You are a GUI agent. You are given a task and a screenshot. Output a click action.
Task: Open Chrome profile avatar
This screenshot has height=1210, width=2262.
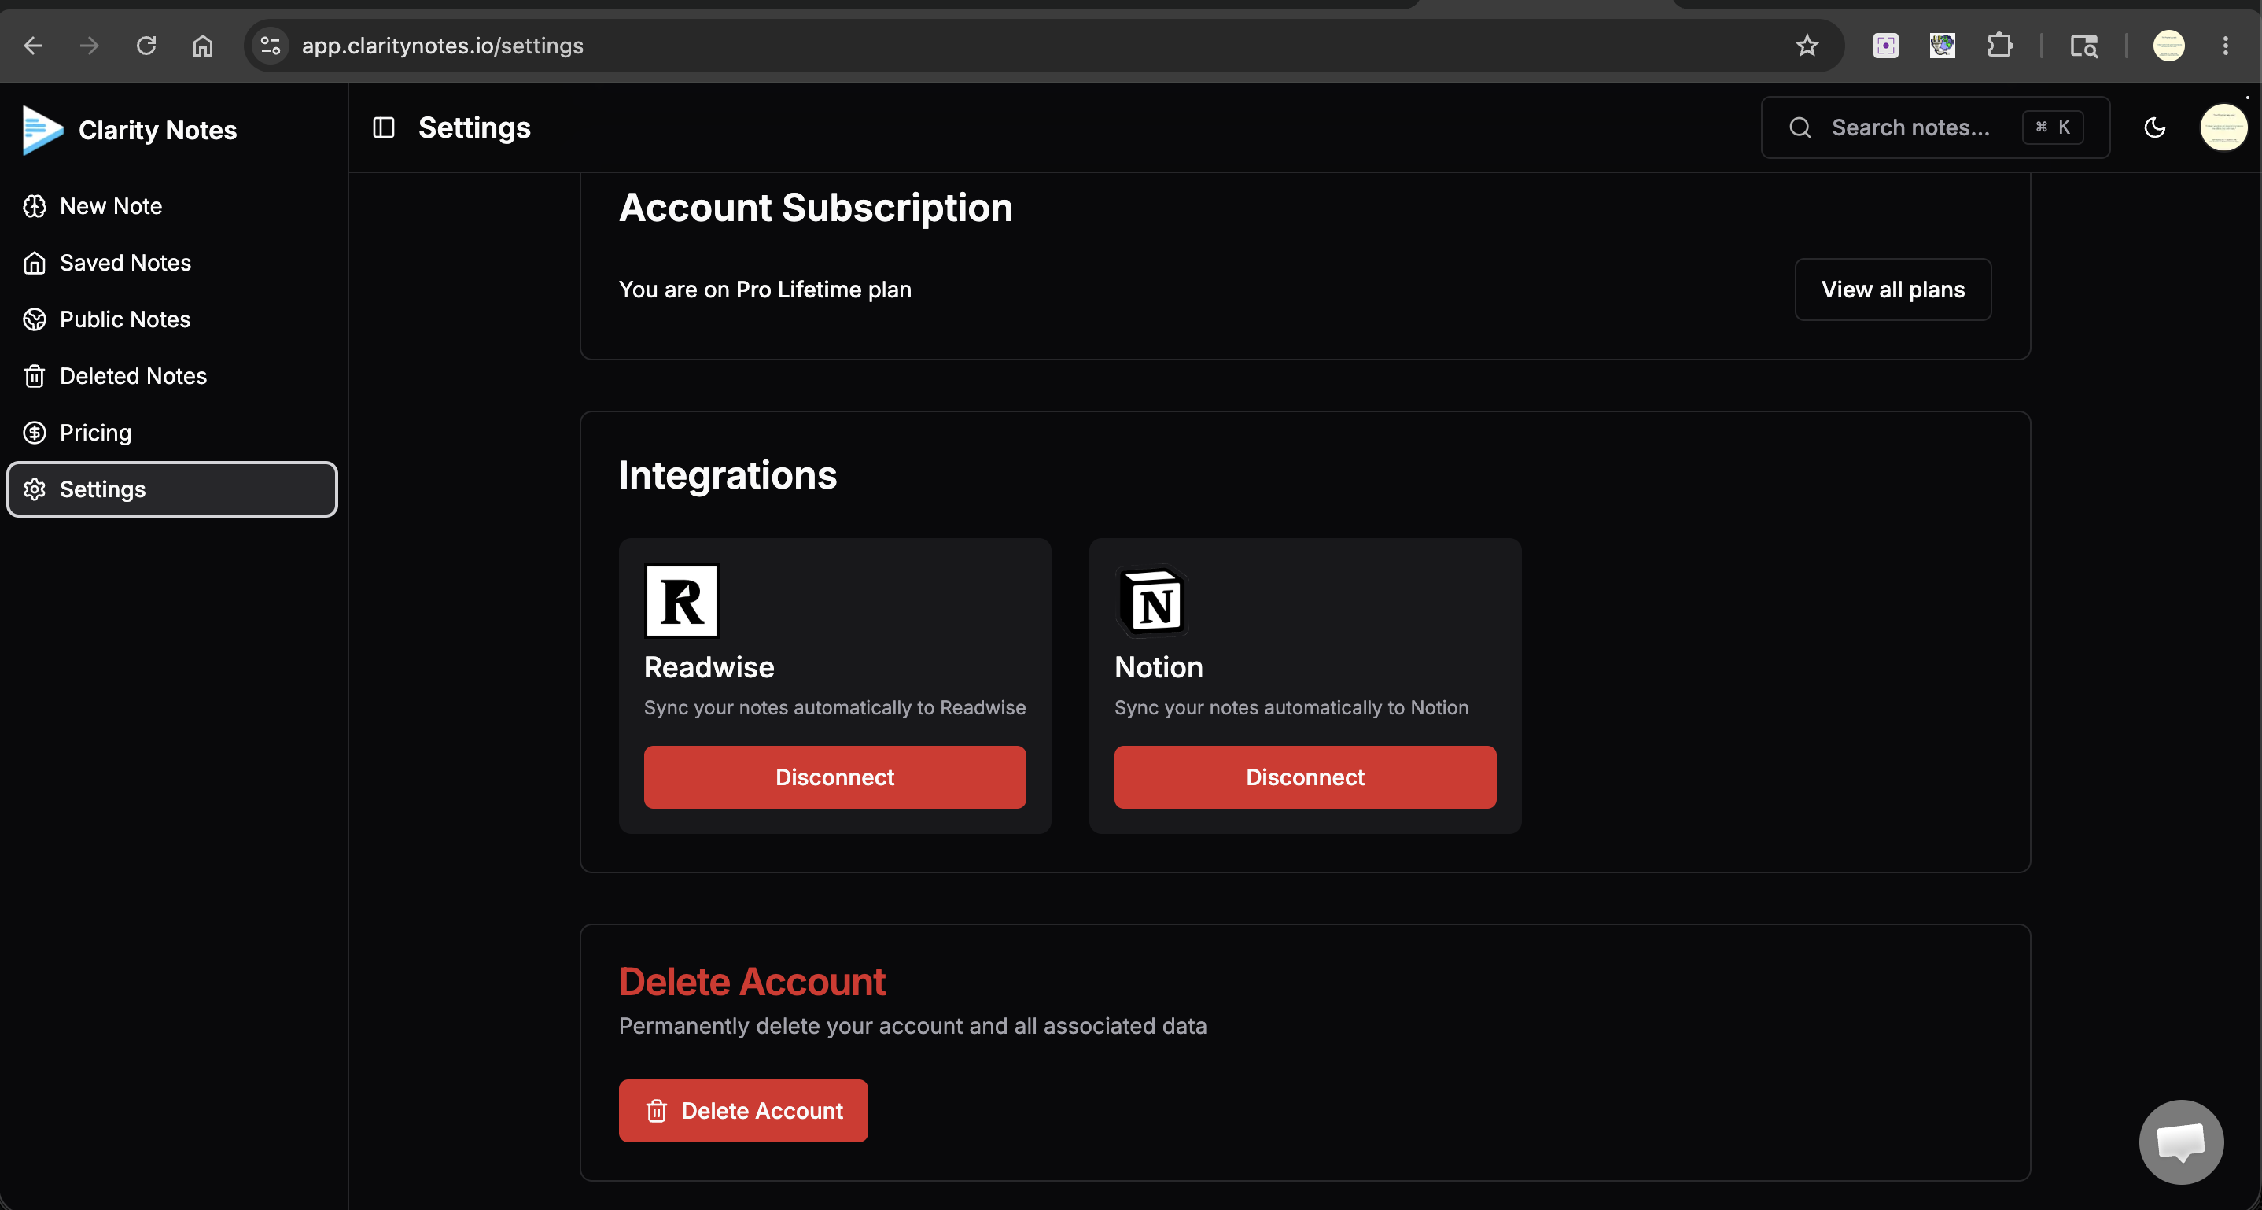tap(2168, 46)
